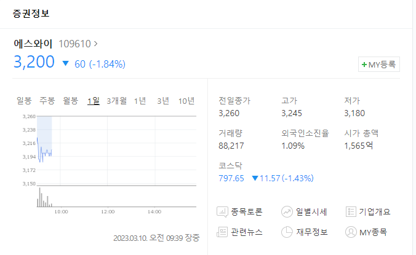416x255 pixels.
Task: Select the 1년 chart tab
Action: pyautogui.click(x=140, y=101)
